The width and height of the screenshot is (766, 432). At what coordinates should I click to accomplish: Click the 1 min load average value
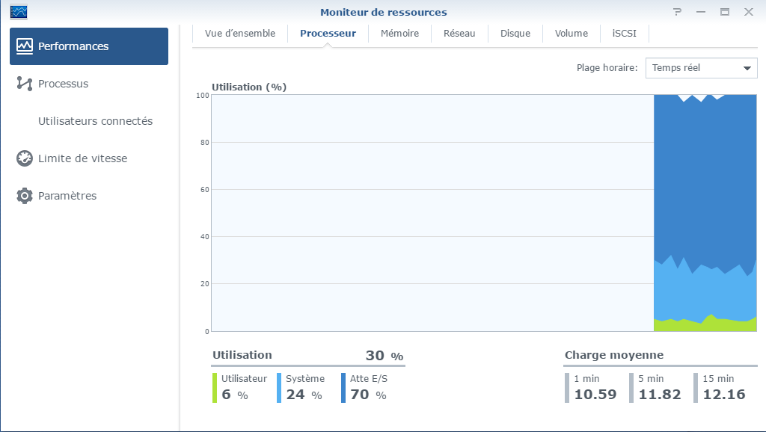(595, 394)
